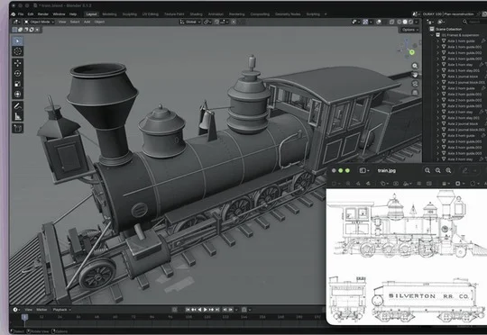
Task: Toggle snapping magnet in header
Action: (216, 22)
